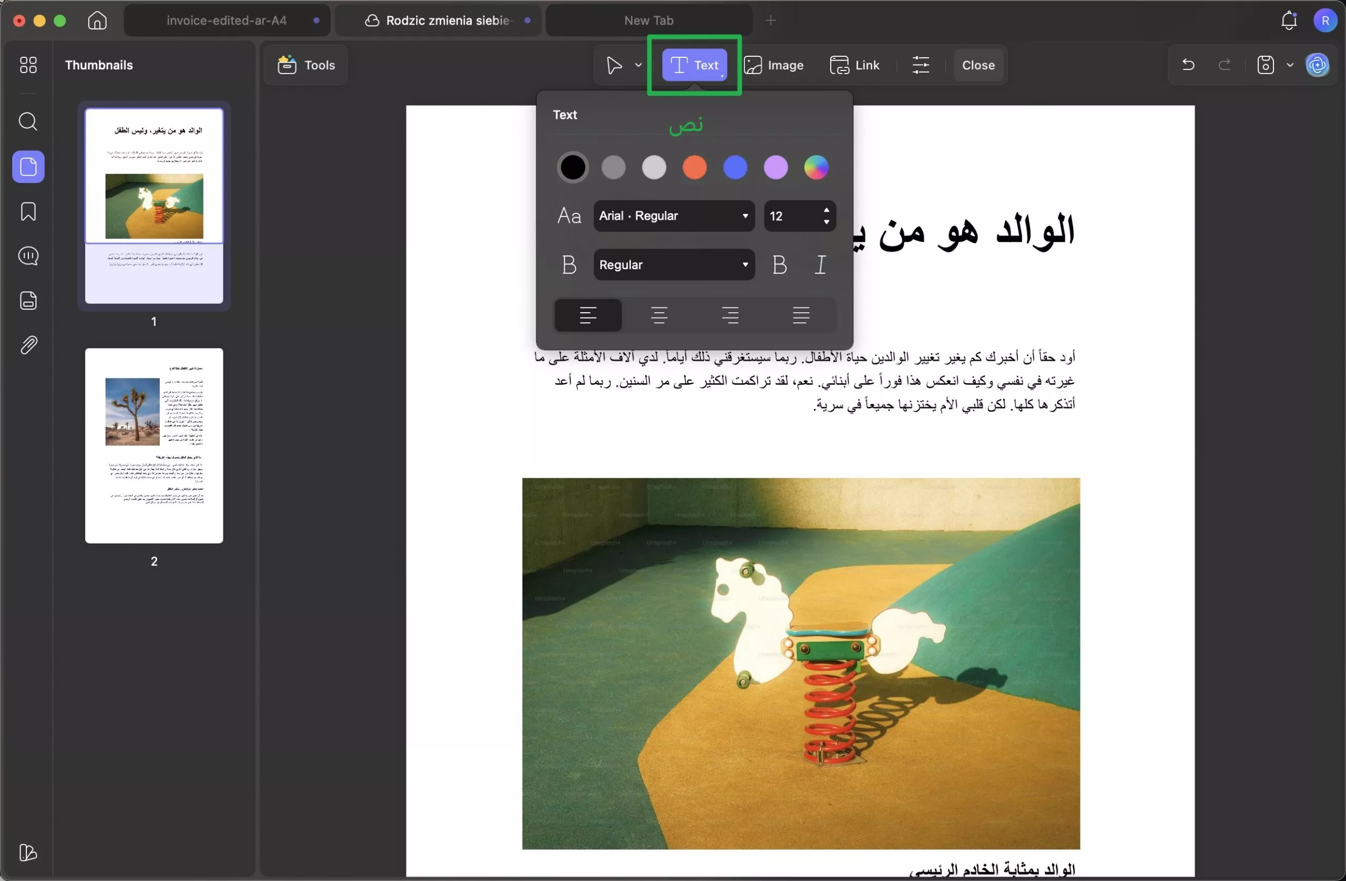Open the Tools menu button
The height and width of the screenshot is (881, 1346).
(x=304, y=65)
